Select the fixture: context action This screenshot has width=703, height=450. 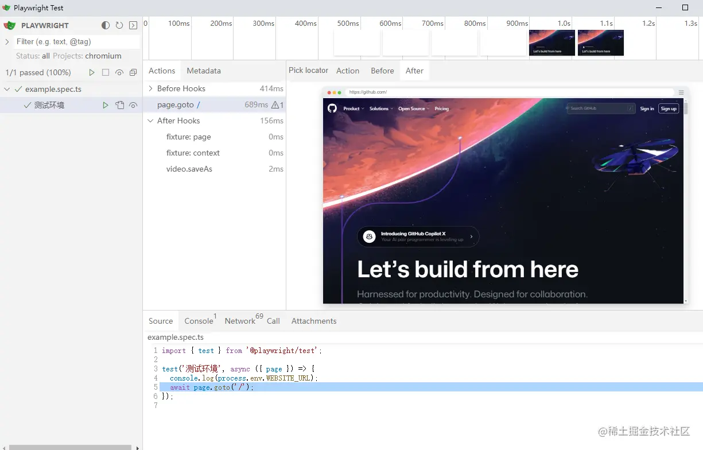pyautogui.click(x=214, y=153)
